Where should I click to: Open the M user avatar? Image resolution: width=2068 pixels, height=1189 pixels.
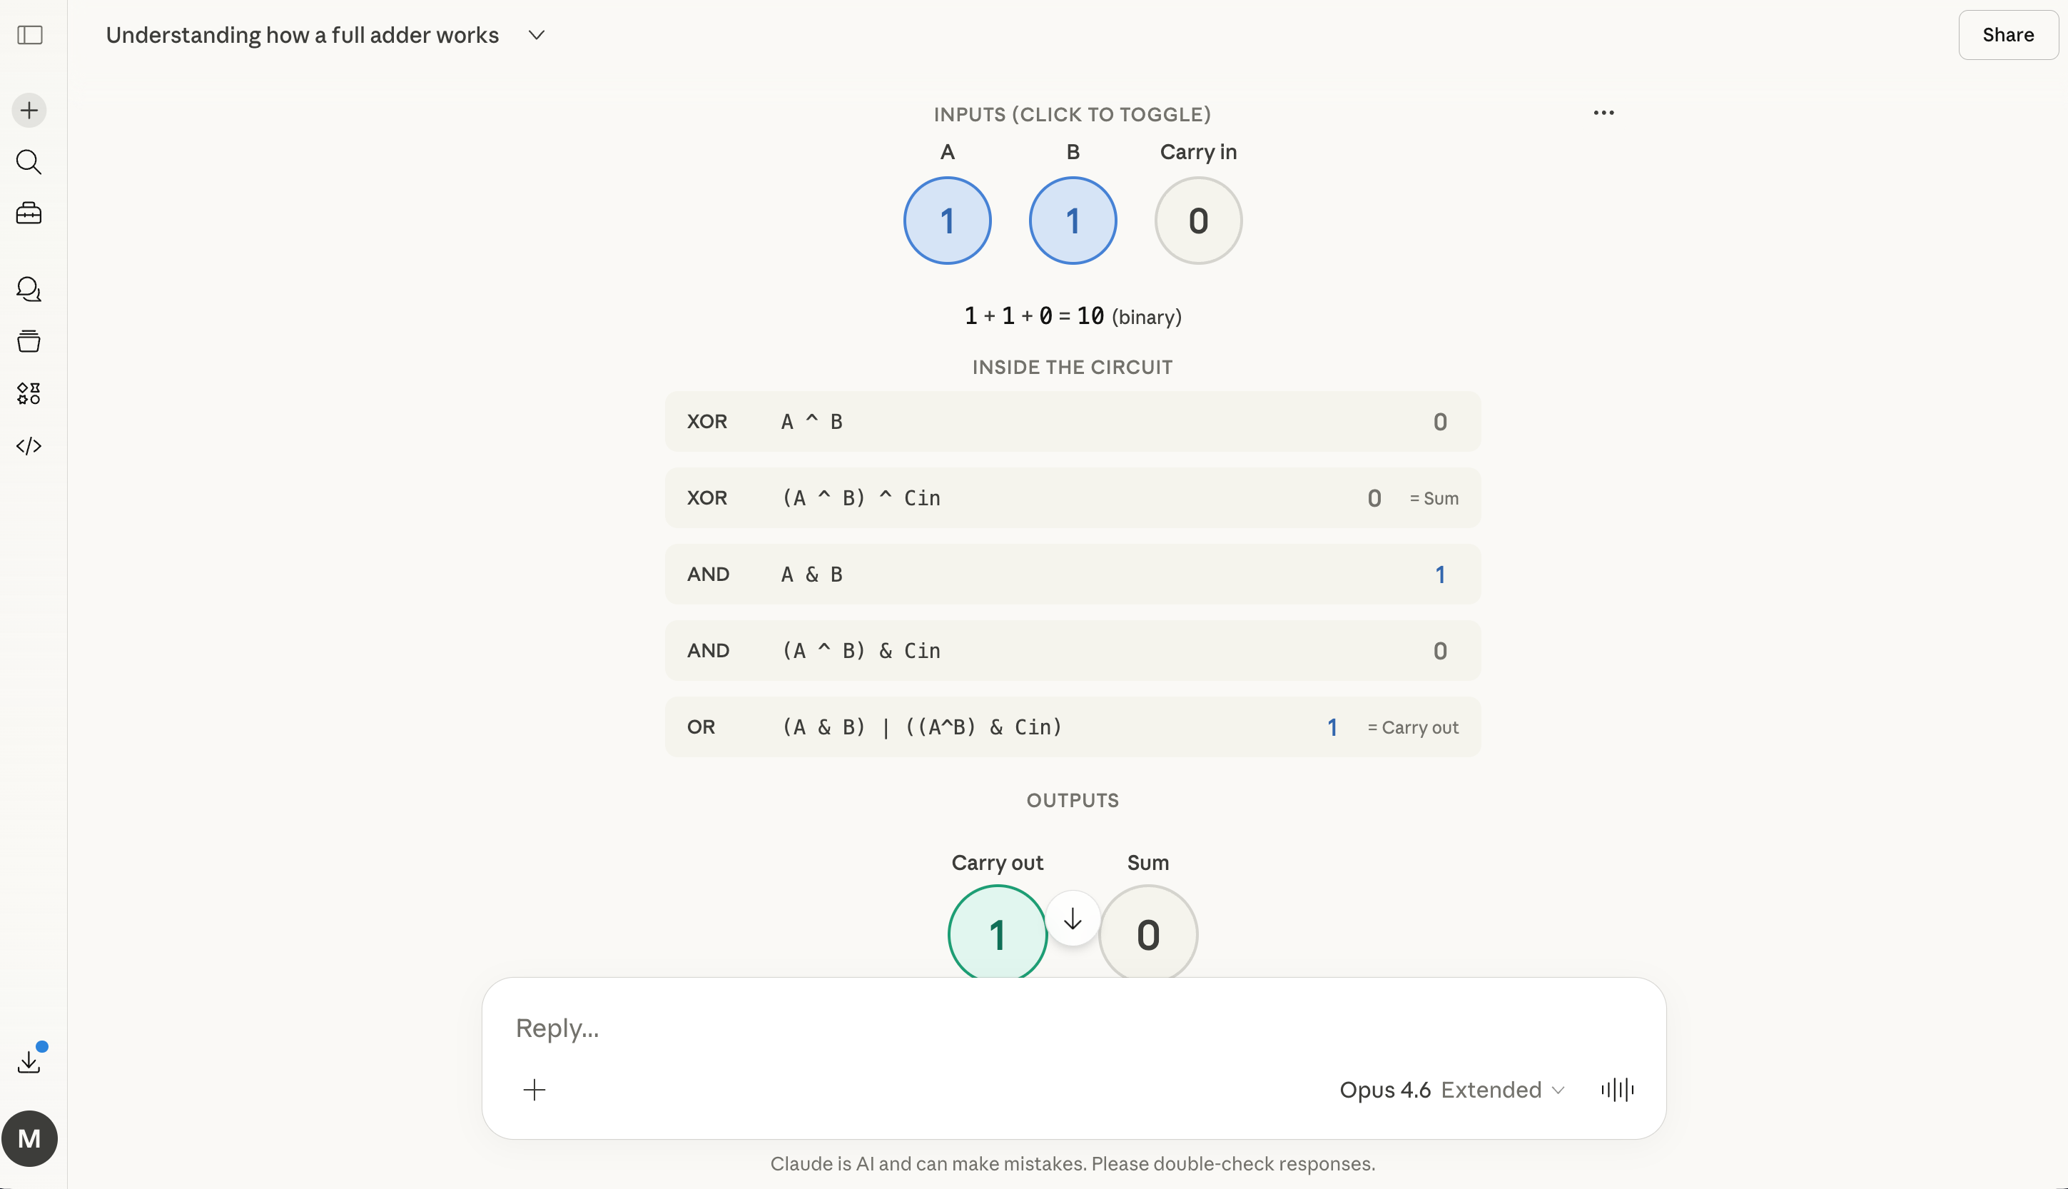(x=29, y=1138)
